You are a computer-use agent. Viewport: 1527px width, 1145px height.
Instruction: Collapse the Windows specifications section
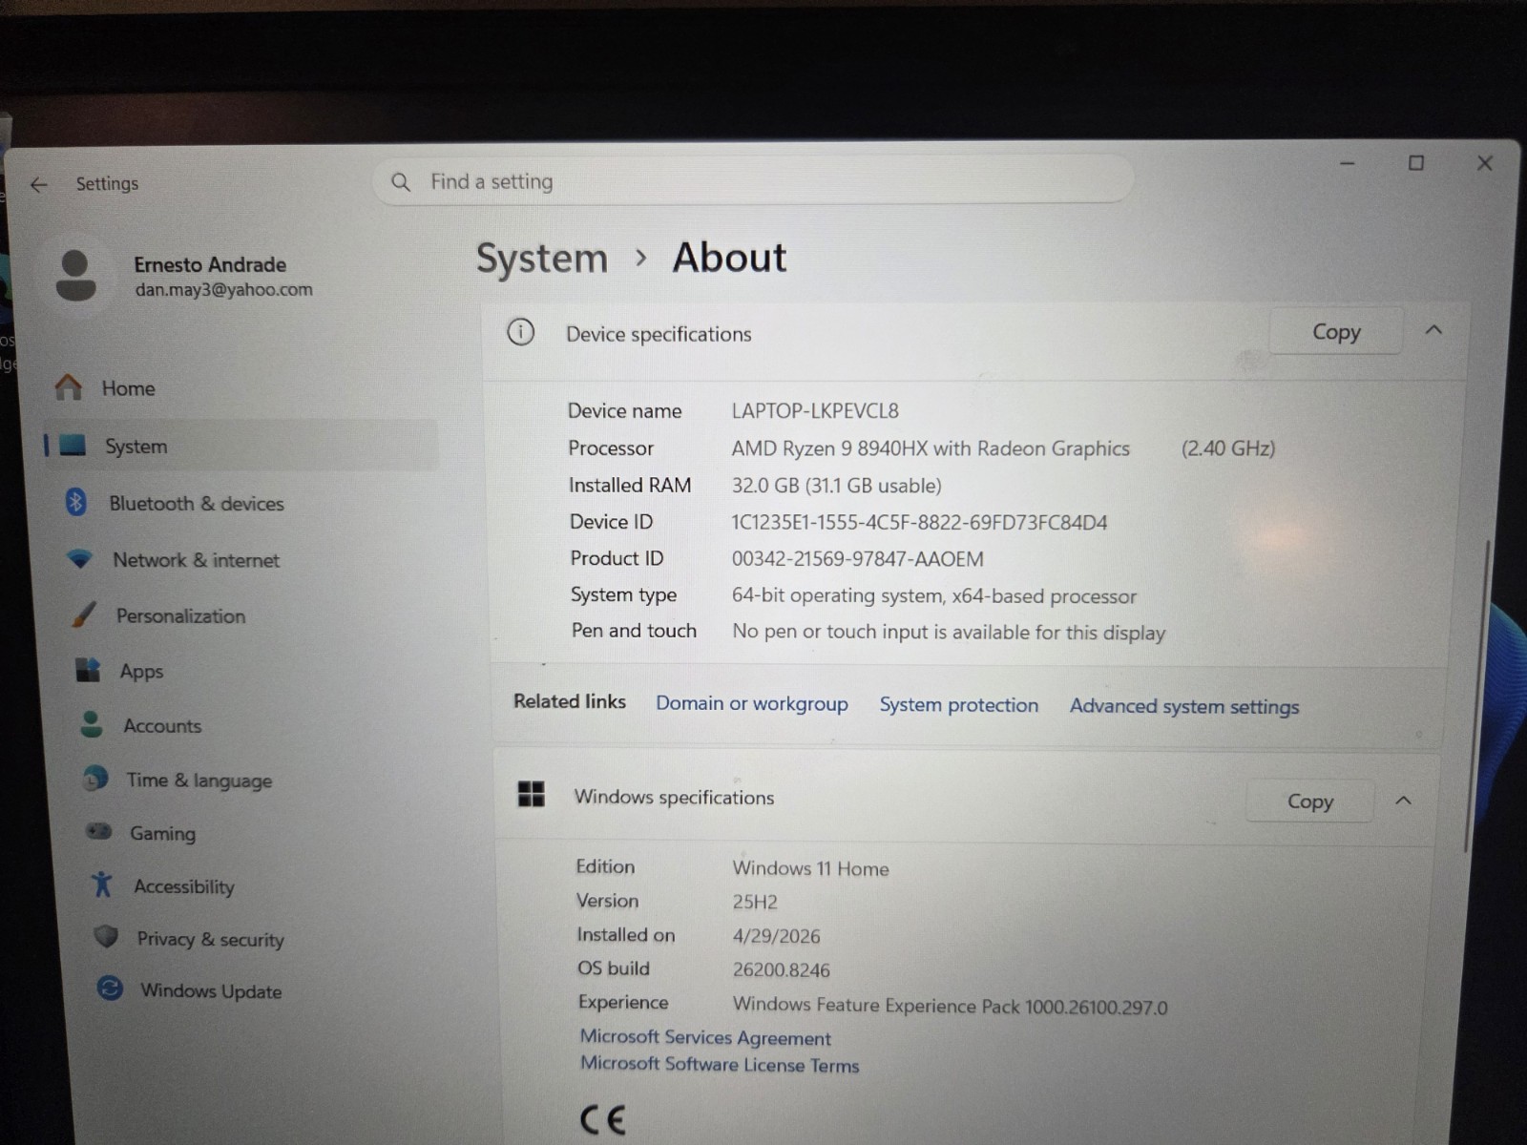(1403, 801)
